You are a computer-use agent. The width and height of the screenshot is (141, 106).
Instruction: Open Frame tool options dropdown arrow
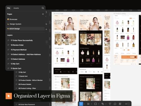click(x=91, y=104)
